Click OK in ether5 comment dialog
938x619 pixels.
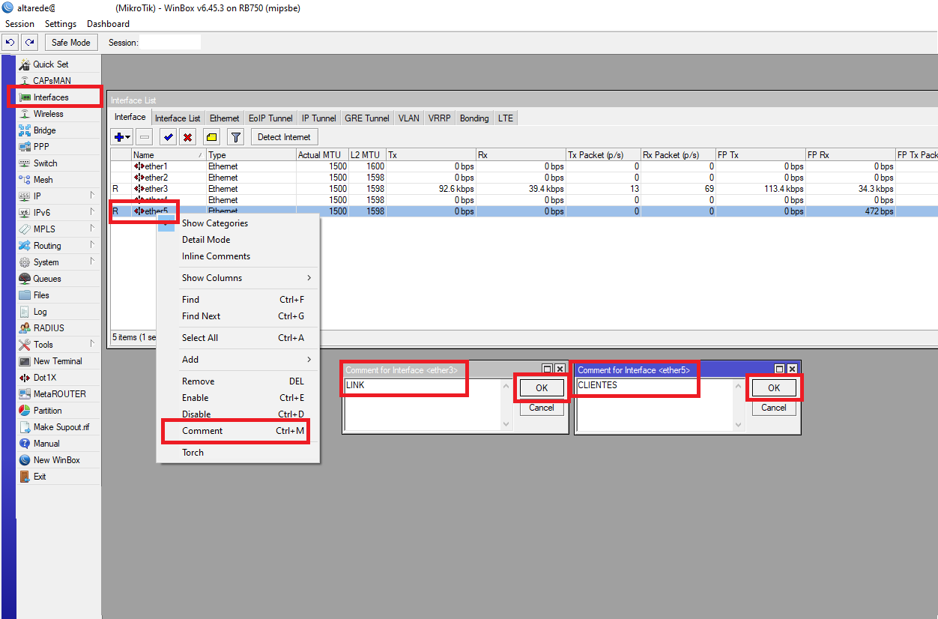(774, 388)
